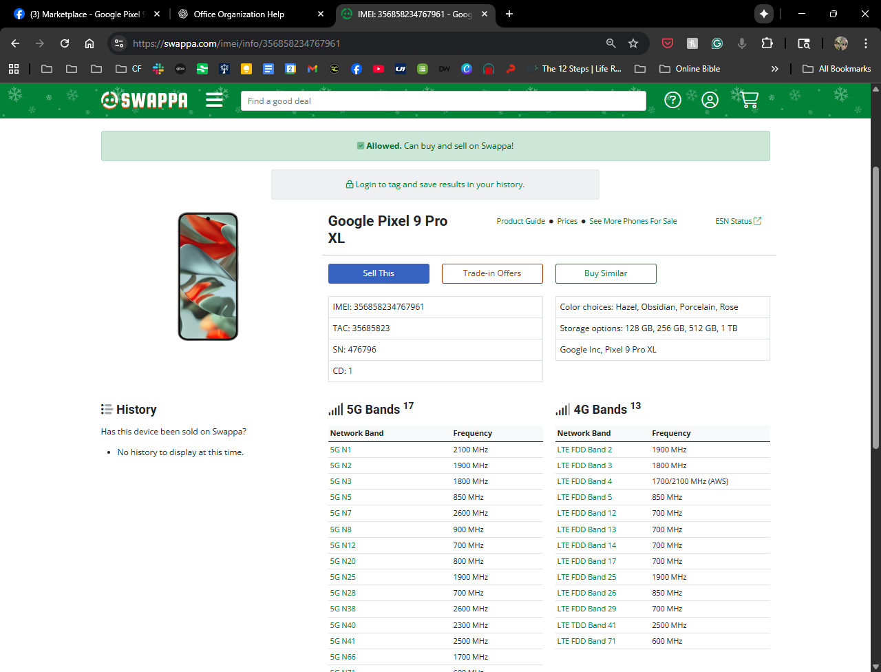This screenshot has width=881, height=672.
Task: Click the Find a good deal search field
Action: (x=443, y=101)
